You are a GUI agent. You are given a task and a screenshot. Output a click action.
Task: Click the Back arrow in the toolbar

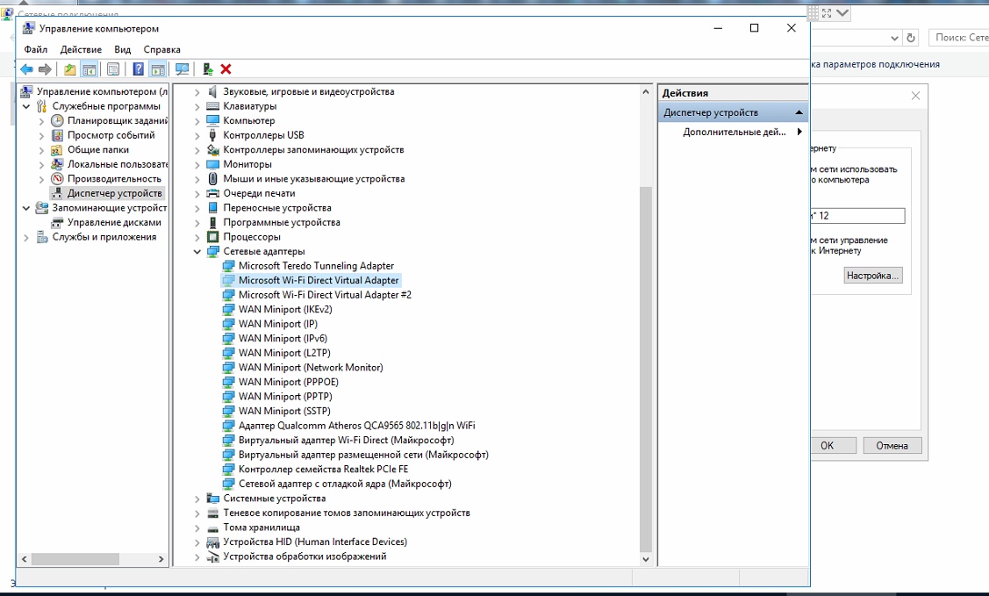point(26,69)
